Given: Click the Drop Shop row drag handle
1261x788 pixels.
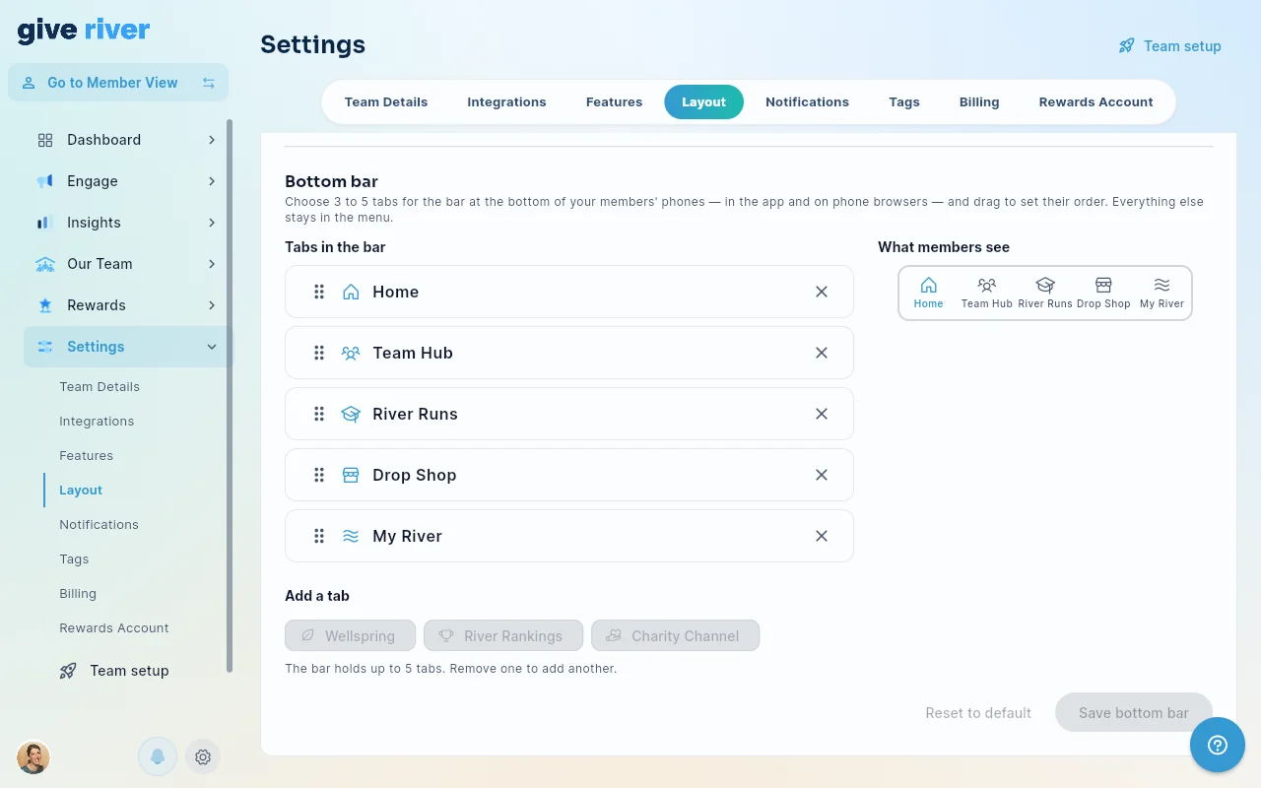Looking at the screenshot, I should (319, 475).
